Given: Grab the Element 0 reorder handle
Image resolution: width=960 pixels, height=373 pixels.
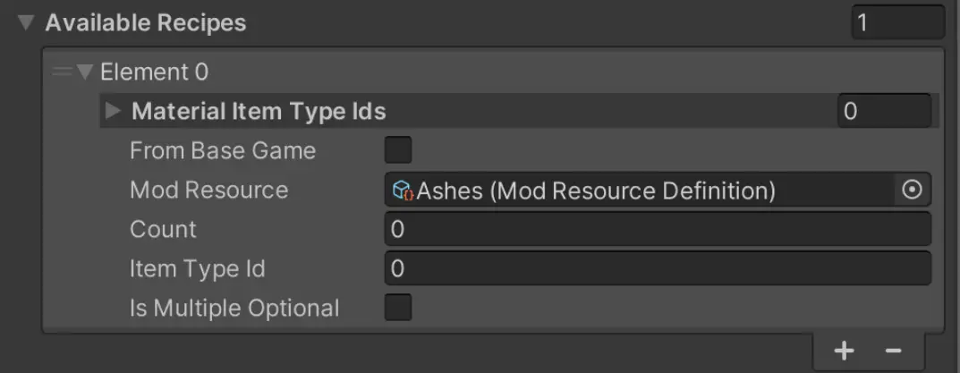Looking at the screenshot, I should click(63, 72).
